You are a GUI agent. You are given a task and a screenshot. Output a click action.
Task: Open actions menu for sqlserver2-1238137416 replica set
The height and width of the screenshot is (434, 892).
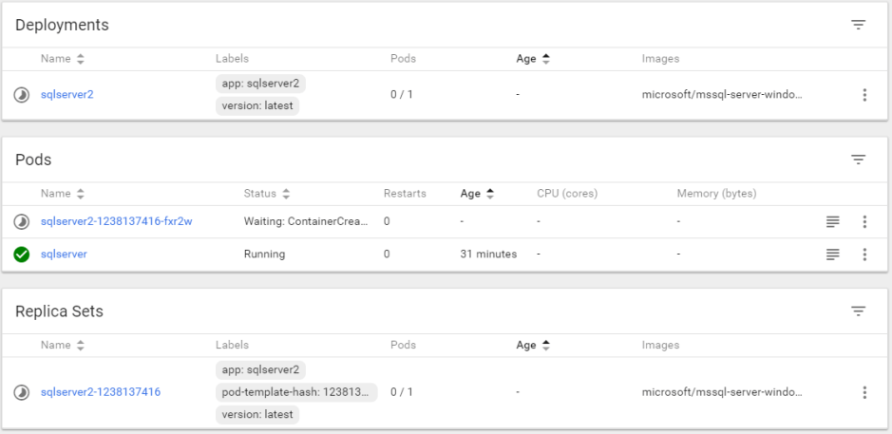[x=864, y=392]
